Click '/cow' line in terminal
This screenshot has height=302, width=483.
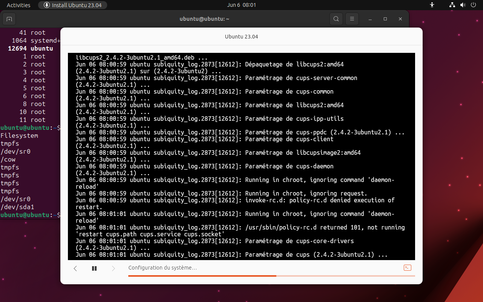pyautogui.click(x=8, y=159)
